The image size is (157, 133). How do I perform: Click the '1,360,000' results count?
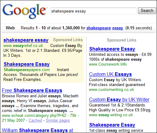(x=71, y=28)
